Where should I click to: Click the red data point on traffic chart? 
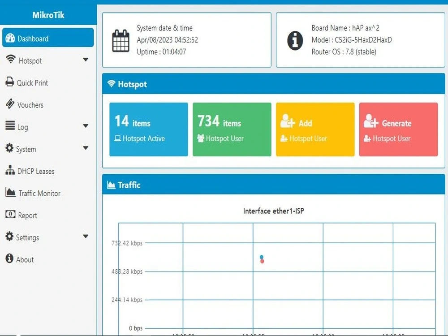point(262,261)
